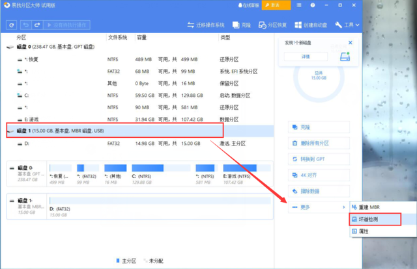Open 分区恢复 (partition recovery) from the toolbar

click(x=272, y=25)
